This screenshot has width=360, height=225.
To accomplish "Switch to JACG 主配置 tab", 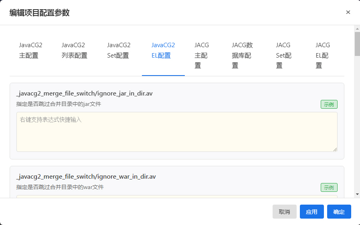I will pyautogui.click(x=202, y=56).
